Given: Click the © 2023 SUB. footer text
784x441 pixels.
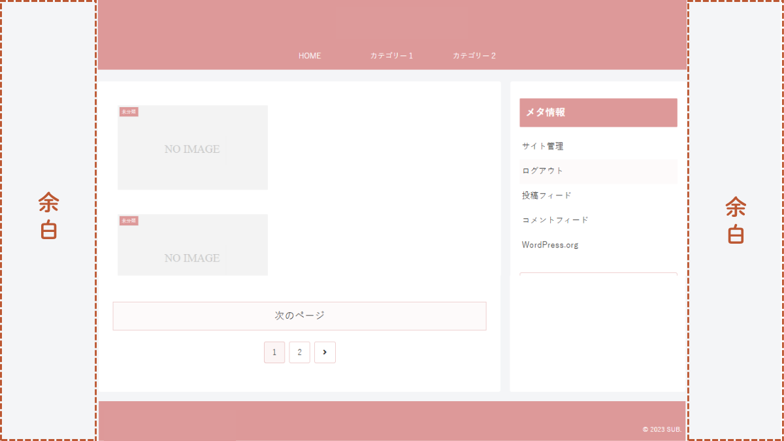Looking at the screenshot, I should point(661,429).
